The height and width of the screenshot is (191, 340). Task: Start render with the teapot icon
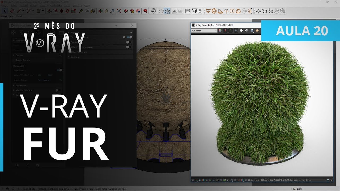pos(161,11)
